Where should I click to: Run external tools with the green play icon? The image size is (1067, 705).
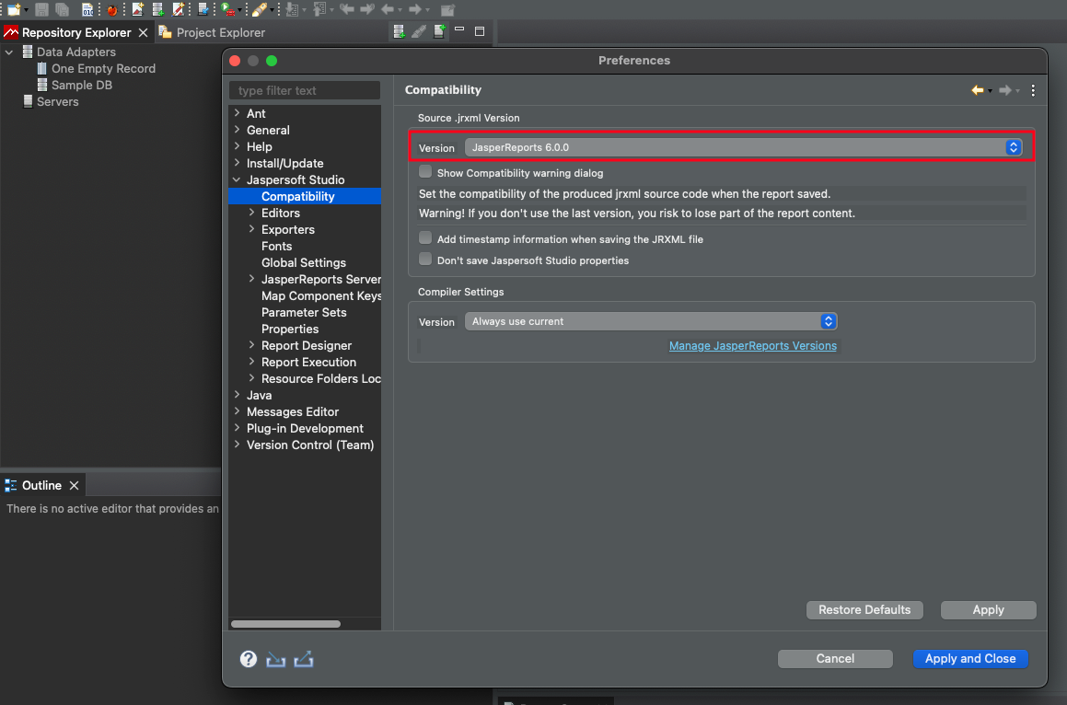(x=228, y=9)
